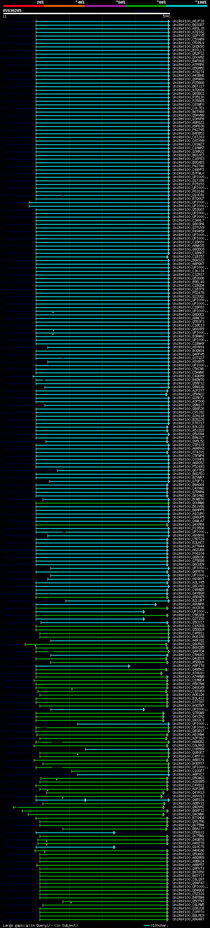Open hit UniRef100_A8JFI8
The image size is (210, 928).
(x=188, y=21)
